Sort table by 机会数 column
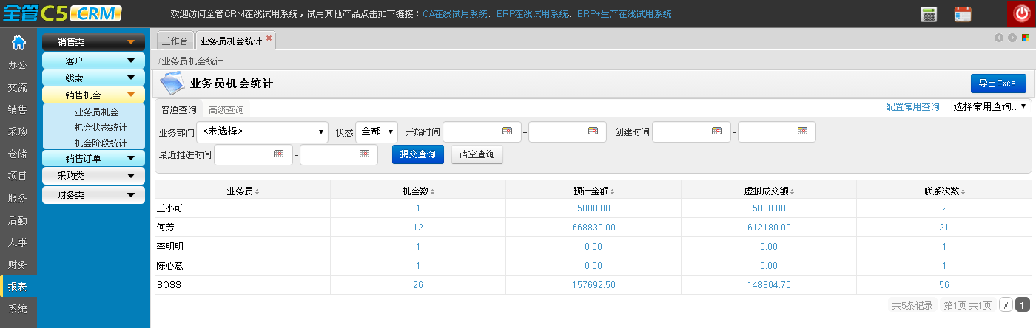 (x=418, y=191)
